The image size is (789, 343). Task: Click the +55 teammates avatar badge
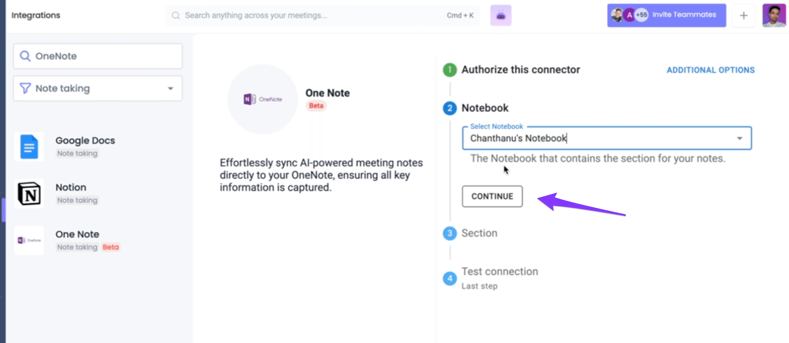[641, 15]
